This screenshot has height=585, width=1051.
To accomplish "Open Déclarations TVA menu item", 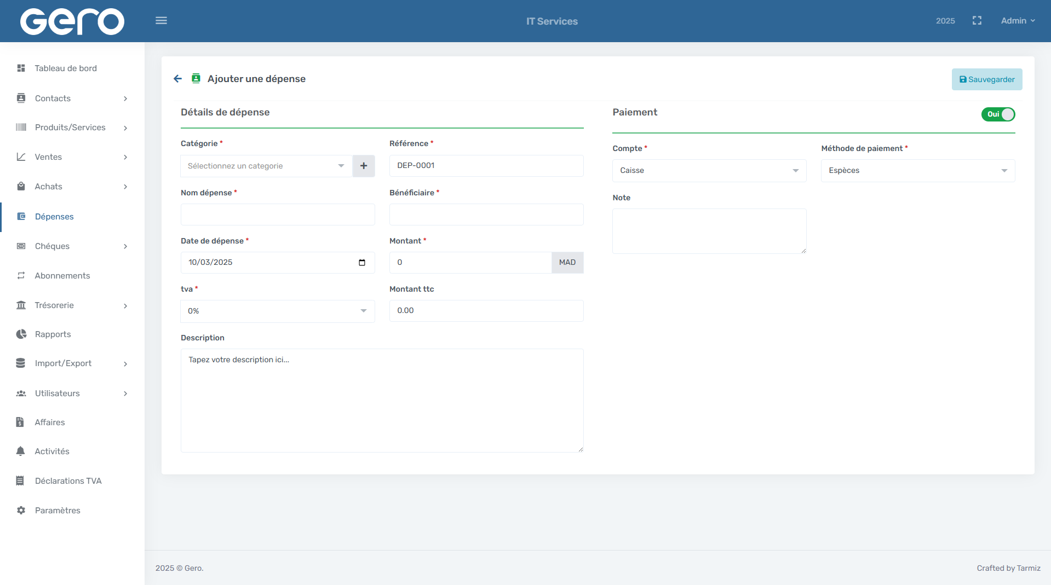I will coord(68,481).
